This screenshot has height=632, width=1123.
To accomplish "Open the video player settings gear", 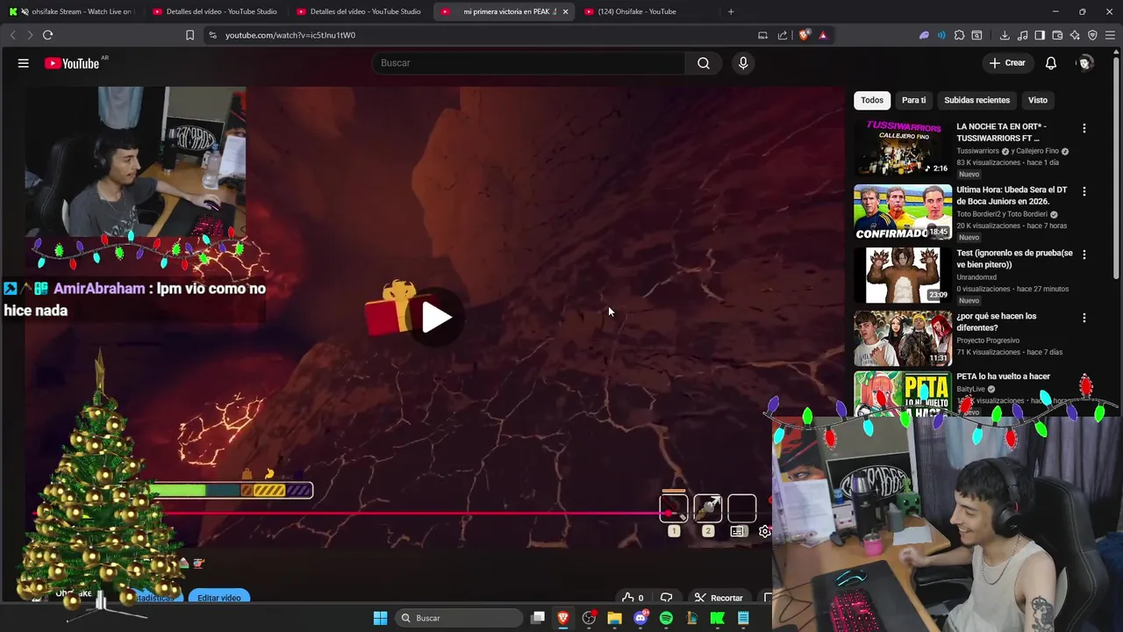I will (765, 532).
